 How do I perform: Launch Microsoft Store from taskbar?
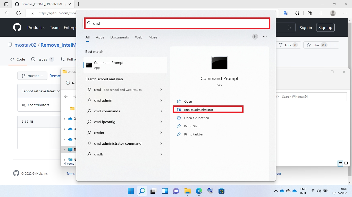[x=221, y=191]
